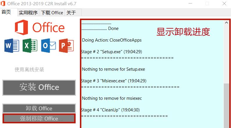Click 'Nothing to remove for Setup.exe' line
Image resolution: width=231 pixels, height=128 pixels.
tap(113, 69)
